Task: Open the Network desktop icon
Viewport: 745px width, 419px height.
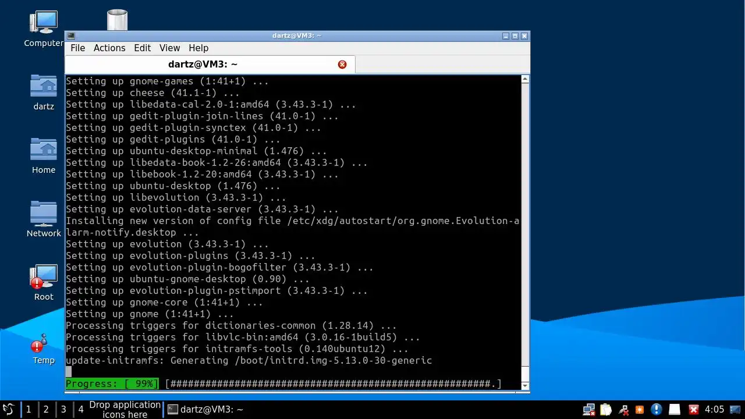Action: (x=44, y=219)
